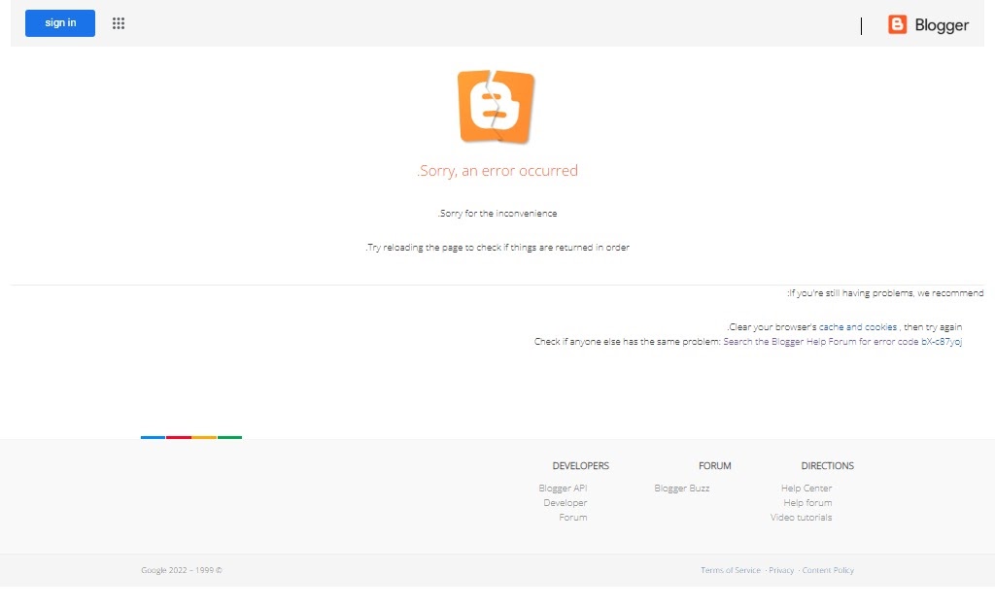Screen dimensions: 995x607
Task: Open the Content Policy link
Action: (x=828, y=570)
